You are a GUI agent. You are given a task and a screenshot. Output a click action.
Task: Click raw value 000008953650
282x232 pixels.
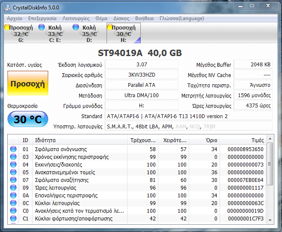point(246,149)
